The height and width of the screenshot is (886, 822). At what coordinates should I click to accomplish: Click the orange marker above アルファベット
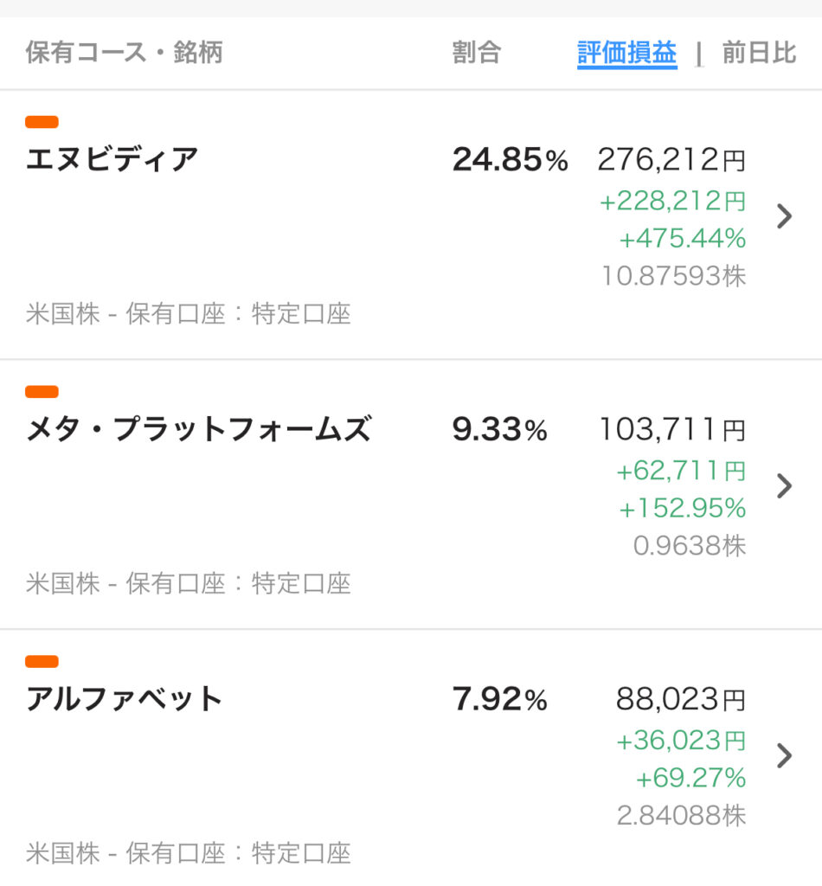tap(42, 661)
